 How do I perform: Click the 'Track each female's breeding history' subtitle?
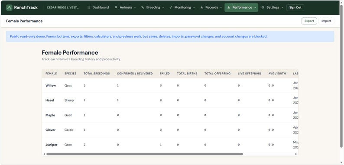pos(81,59)
